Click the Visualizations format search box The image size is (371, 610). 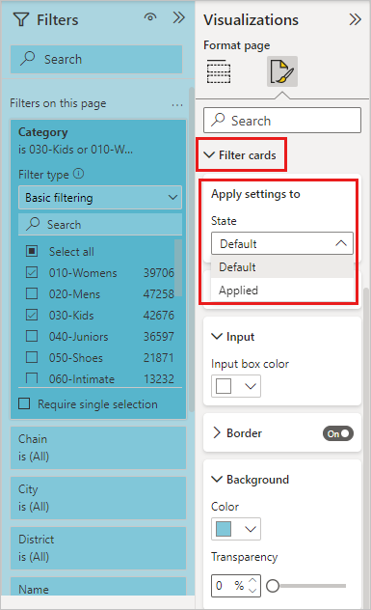point(282,121)
